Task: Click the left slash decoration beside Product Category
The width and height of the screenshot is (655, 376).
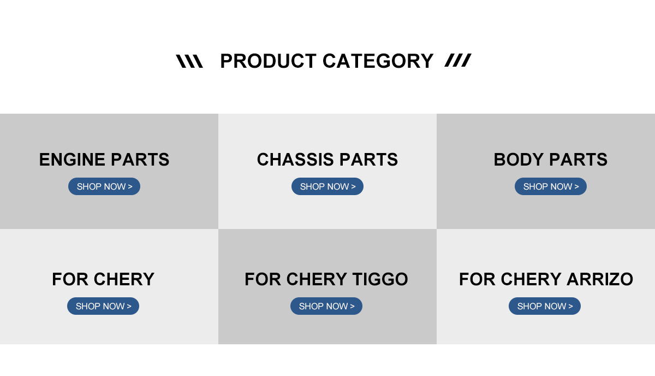Action: (189, 61)
